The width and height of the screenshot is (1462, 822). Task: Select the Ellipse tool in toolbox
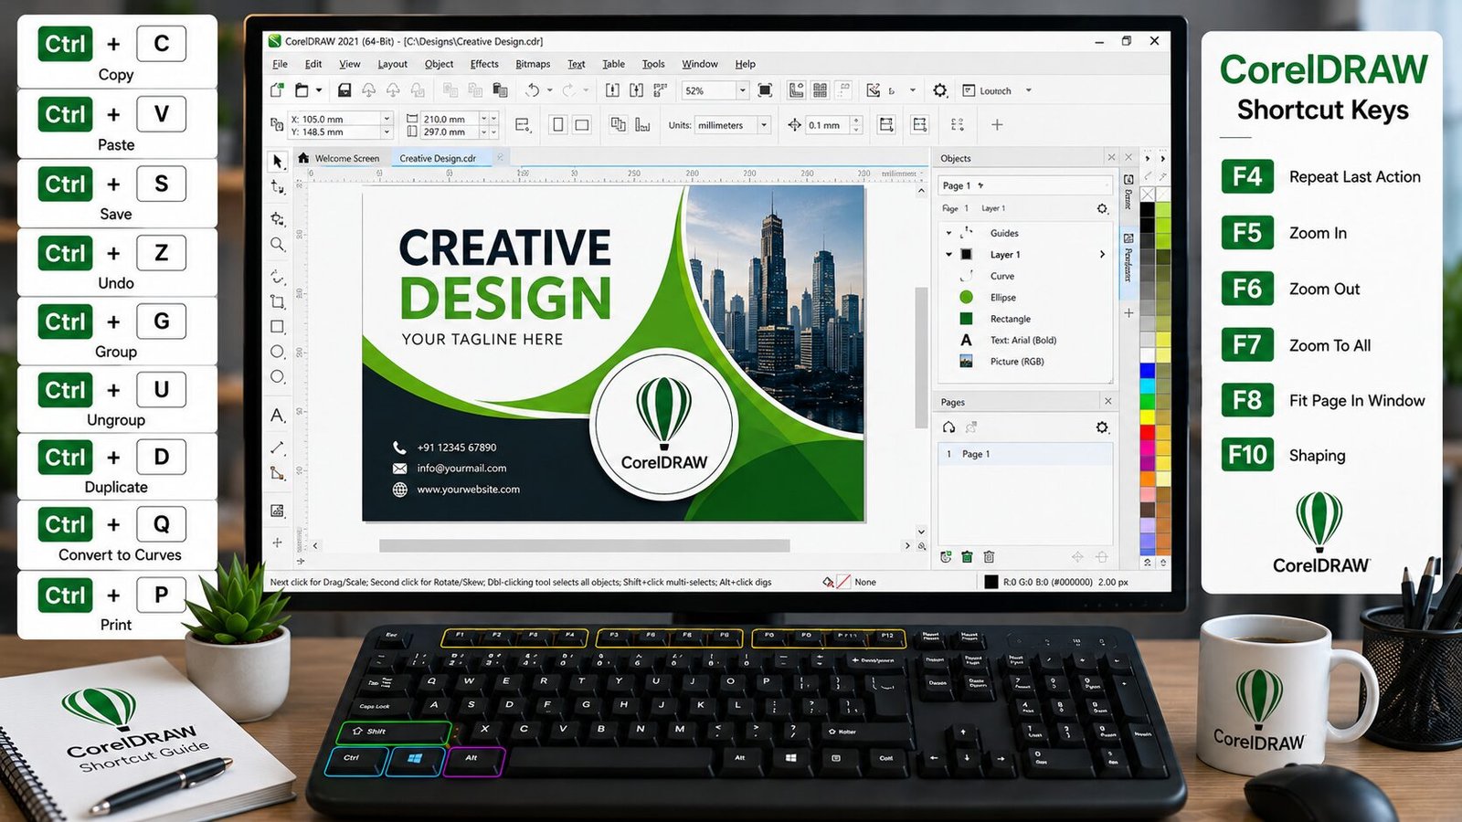278,352
